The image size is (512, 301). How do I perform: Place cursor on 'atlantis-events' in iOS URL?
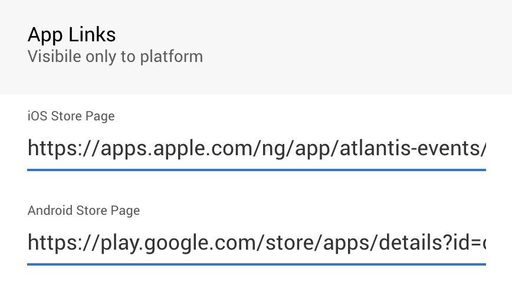[x=409, y=149]
